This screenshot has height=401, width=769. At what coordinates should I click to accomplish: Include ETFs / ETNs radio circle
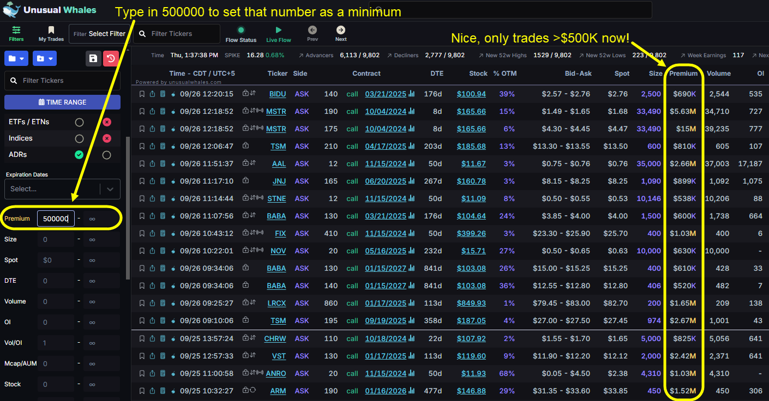click(x=80, y=122)
